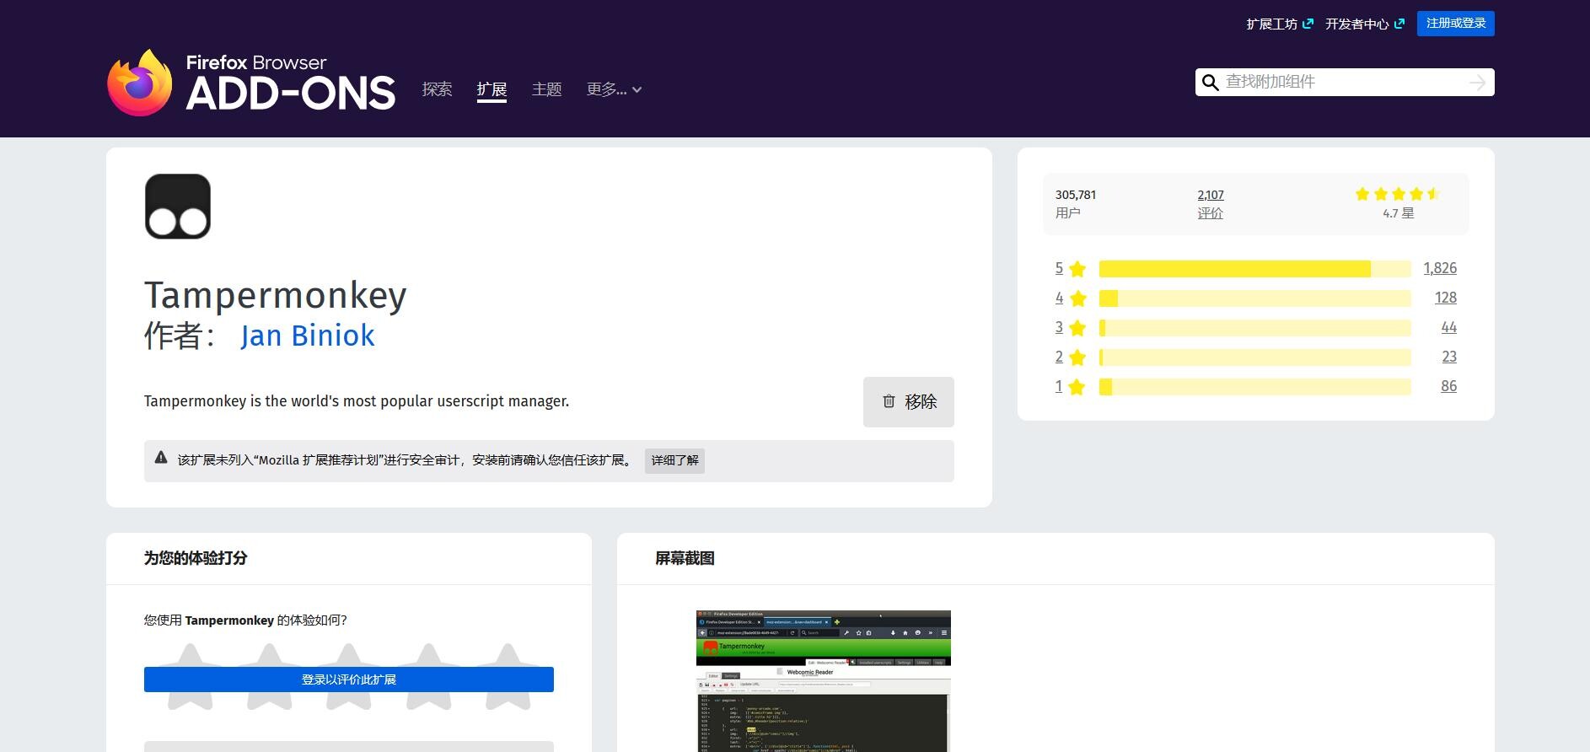
Task: Click the 移除 remove button
Action: coord(908,402)
